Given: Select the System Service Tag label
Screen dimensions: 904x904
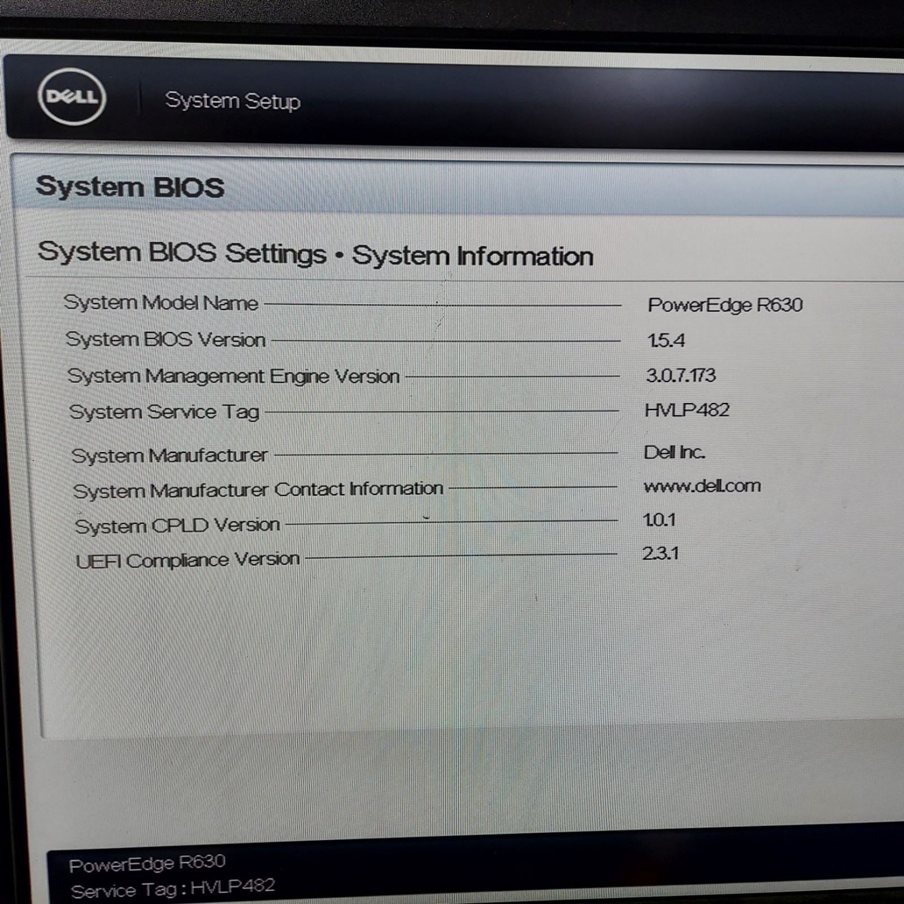Looking at the screenshot, I should coord(164,412).
